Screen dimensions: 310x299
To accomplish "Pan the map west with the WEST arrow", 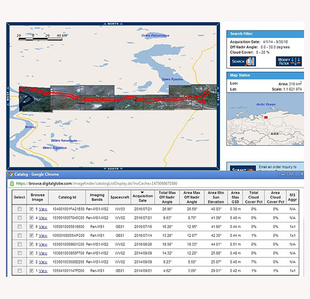I will tap(8, 96).
